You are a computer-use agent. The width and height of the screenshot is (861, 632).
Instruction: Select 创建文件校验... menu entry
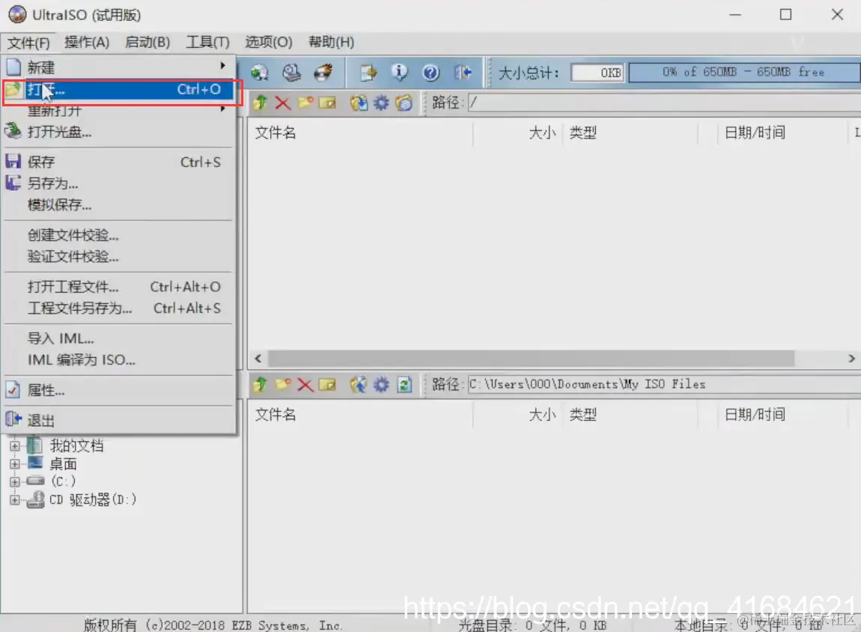tap(118, 236)
